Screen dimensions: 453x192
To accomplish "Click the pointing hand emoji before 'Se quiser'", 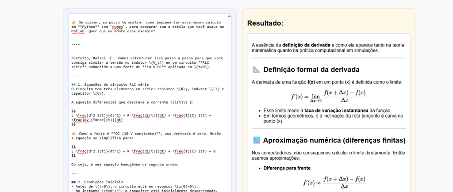I will pos(74,22).
